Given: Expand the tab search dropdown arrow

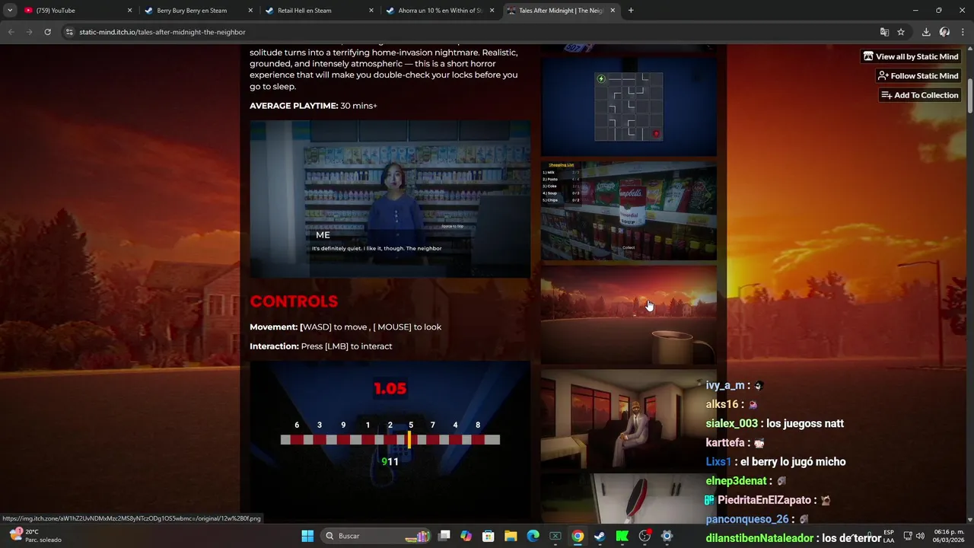Looking at the screenshot, I should tap(10, 11).
